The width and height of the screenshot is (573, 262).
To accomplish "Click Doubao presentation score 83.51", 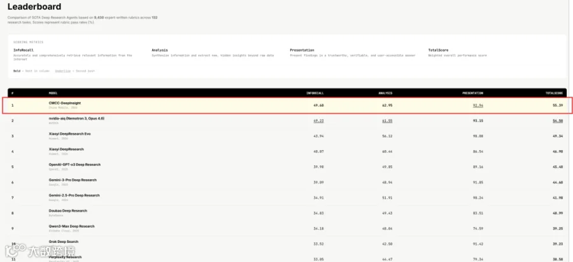I will [x=478, y=213].
